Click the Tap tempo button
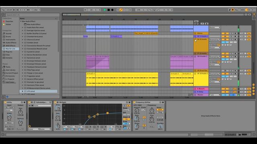 pyautogui.click(x=3, y=10)
